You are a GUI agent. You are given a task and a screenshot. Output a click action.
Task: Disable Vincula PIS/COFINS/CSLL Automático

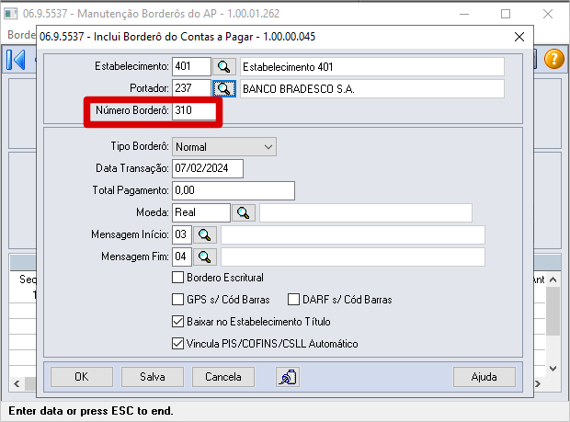point(178,344)
